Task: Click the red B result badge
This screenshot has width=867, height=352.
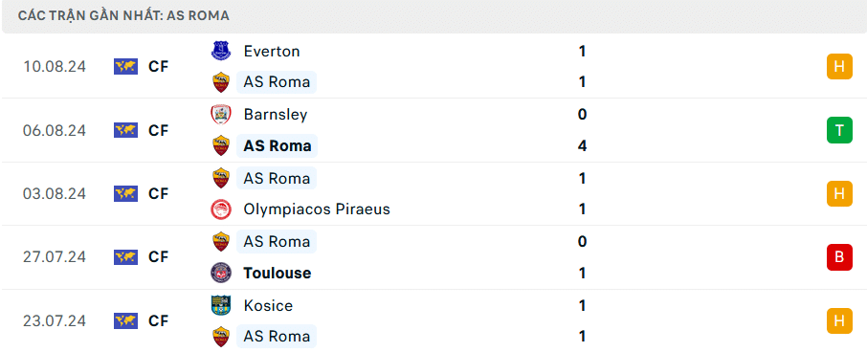Action: pos(839,257)
